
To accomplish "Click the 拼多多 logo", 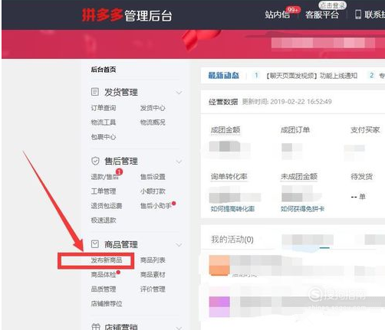I will [102, 15].
